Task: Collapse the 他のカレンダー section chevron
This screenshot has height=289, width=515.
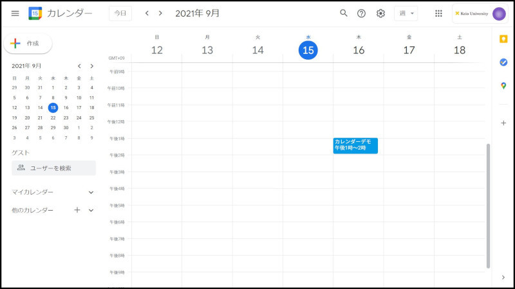Action: click(91, 210)
